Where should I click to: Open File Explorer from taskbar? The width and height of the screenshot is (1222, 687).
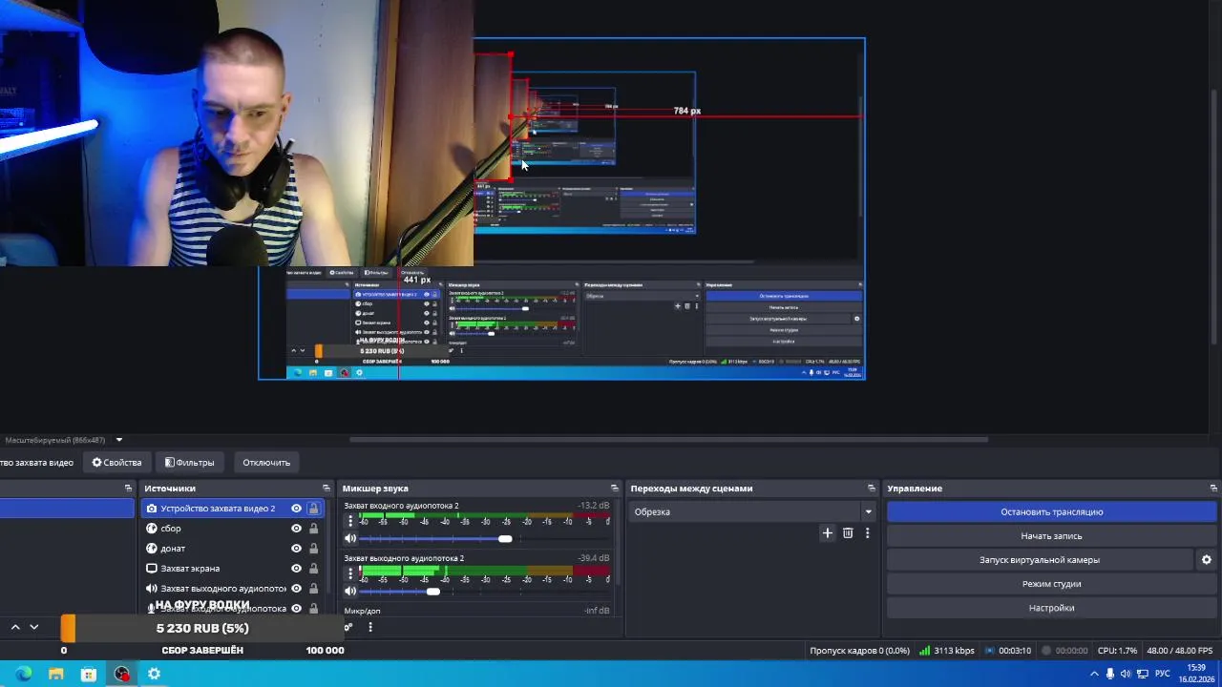[56, 674]
